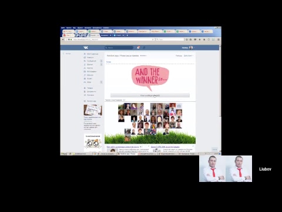Click the Help link in app header

pyautogui.click(x=179, y=56)
